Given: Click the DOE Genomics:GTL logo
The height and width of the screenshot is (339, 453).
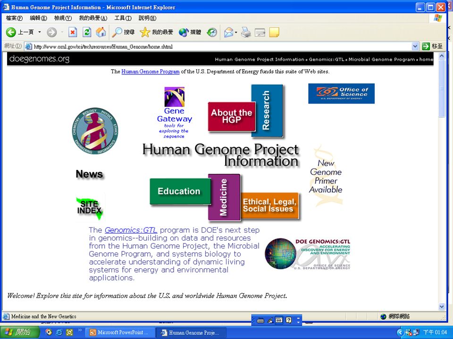Looking at the screenshot, I should 307,254.
